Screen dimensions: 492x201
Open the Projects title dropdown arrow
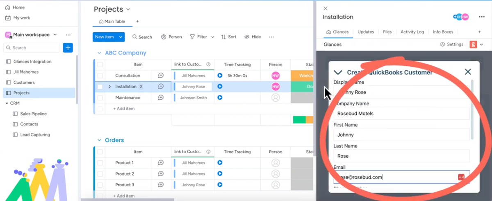[x=128, y=9]
